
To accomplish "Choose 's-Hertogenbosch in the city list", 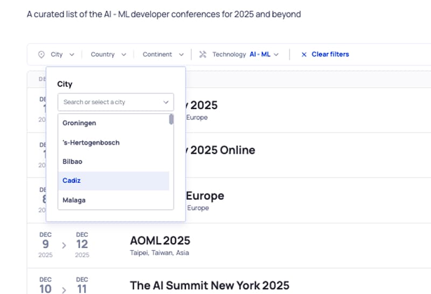I will [x=91, y=143].
